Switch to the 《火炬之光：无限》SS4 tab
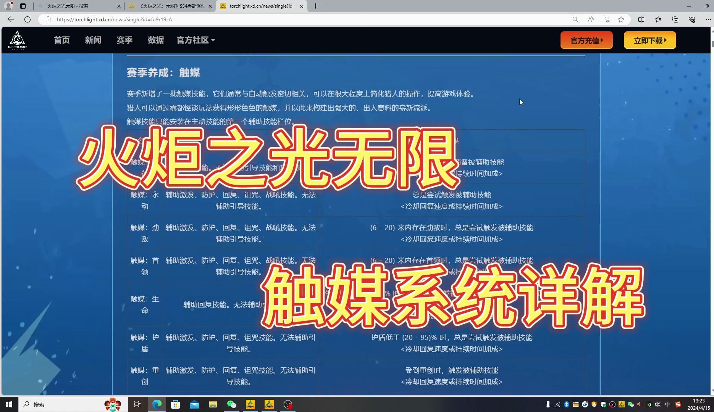This screenshot has width=714, height=412. 170,6
